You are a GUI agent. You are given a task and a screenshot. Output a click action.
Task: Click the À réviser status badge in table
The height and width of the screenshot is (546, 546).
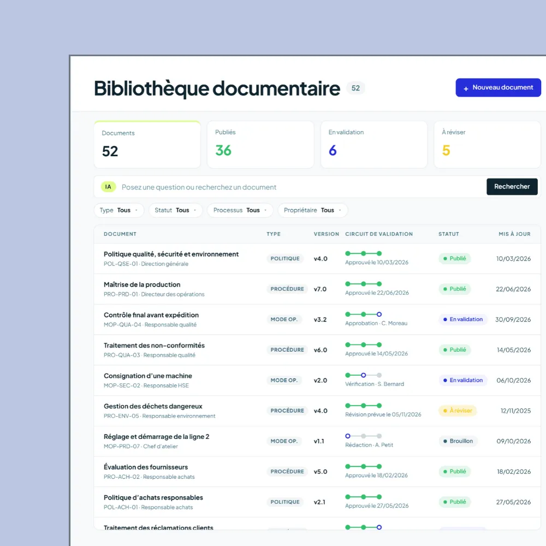click(458, 411)
